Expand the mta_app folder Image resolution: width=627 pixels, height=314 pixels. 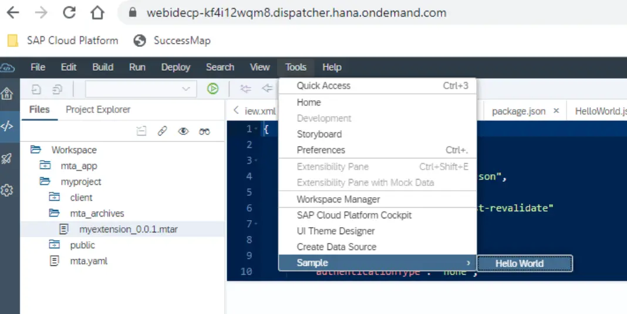[45, 166]
